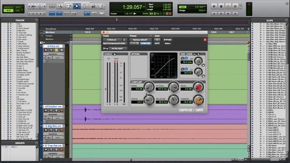Record-enable the D Kick.cm track
290x163 pixels.
(x=46, y=50)
